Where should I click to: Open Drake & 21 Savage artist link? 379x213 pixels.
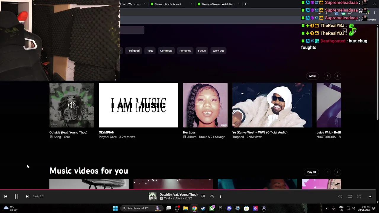point(212,137)
